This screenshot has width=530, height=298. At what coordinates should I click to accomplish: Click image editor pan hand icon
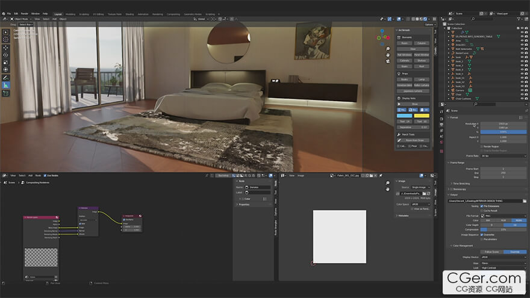(388, 189)
